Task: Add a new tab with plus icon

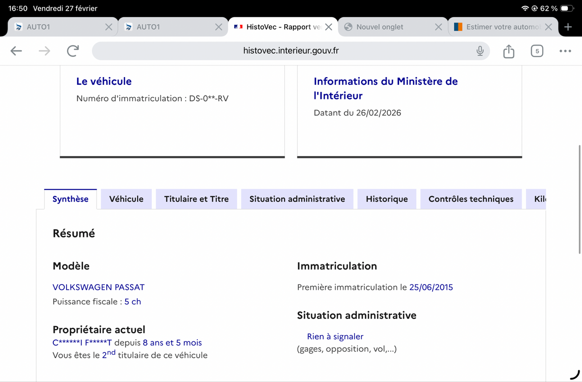Action: [x=568, y=27]
